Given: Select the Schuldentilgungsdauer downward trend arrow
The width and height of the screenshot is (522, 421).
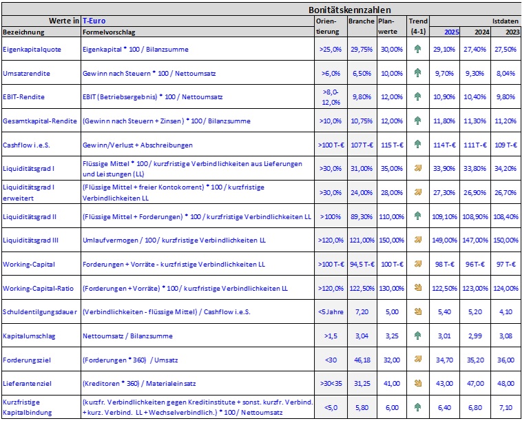Looking at the screenshot, I should (x=418, y=311).
